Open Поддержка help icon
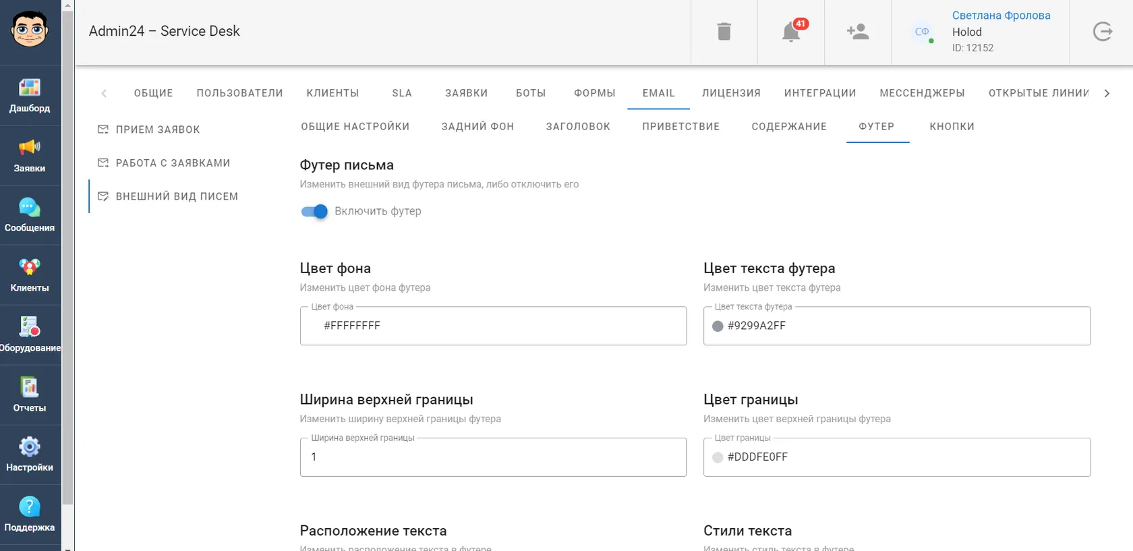The width and height of the screenshot is (1133, 551). (x=30, y=515)
